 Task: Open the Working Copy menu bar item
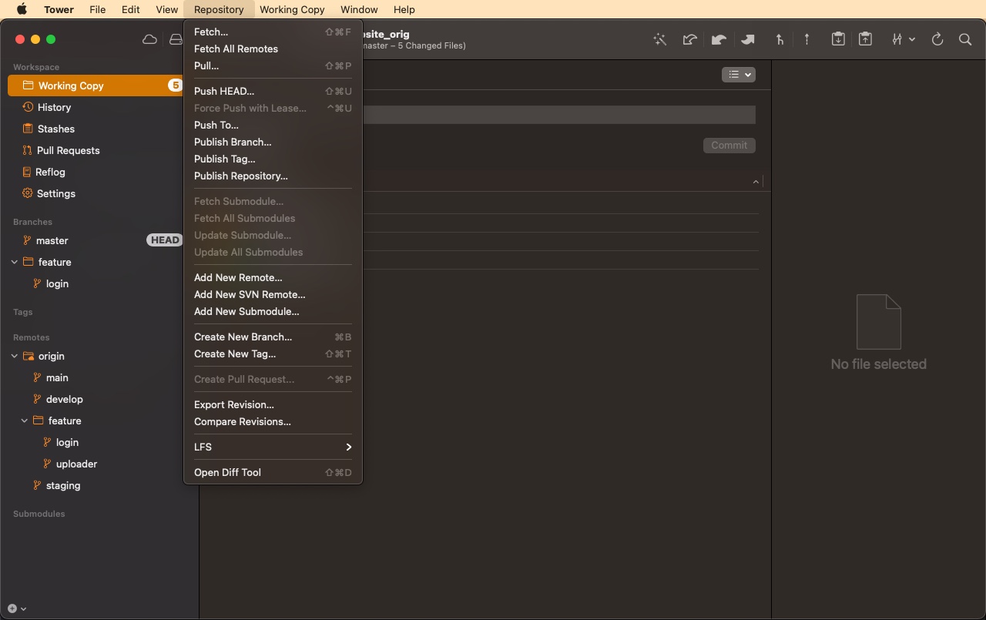(x=292, y=9)
